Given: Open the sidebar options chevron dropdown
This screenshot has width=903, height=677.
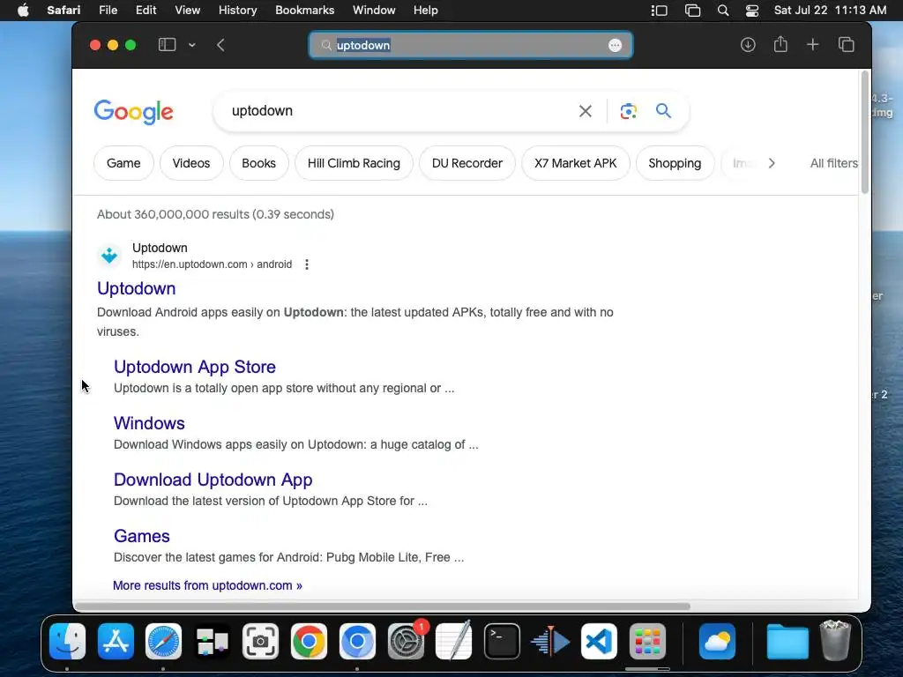Looking at the screenshot, I should [x=191, y=45].
